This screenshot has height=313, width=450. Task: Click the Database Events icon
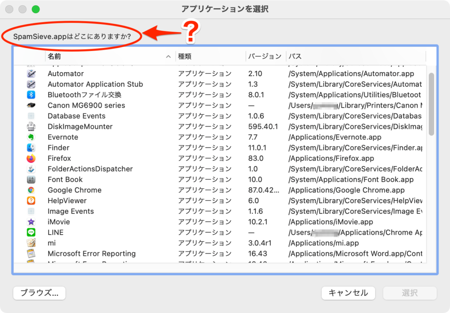31,116
